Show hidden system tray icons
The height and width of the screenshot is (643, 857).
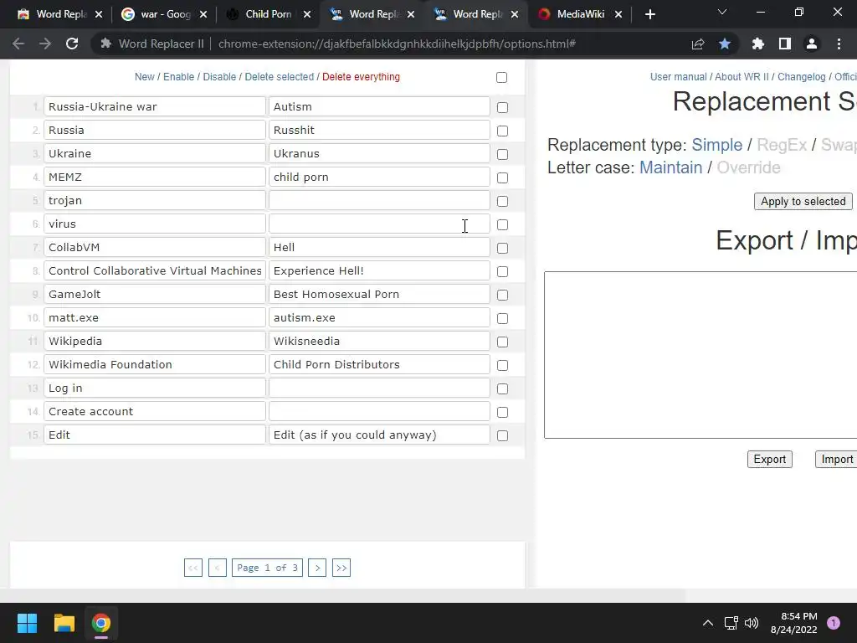[708, 623]
